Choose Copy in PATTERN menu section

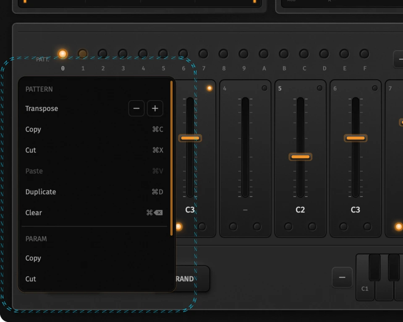point(94,130)
